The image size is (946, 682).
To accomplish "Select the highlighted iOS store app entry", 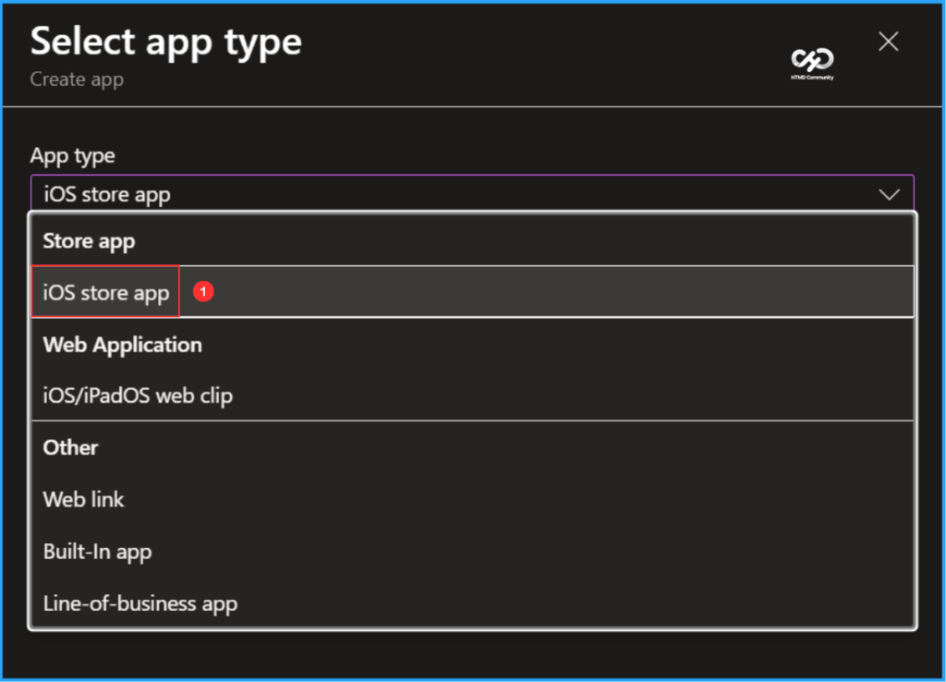I will point(104,291).
